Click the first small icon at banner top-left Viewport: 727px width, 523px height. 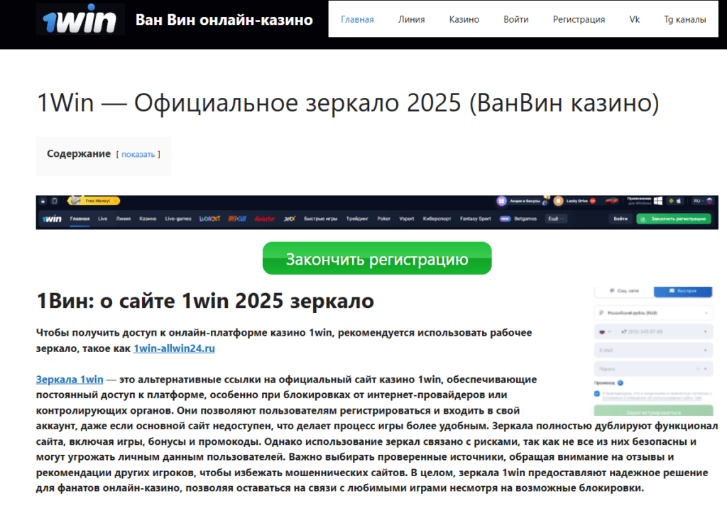[x=43, y=201]
